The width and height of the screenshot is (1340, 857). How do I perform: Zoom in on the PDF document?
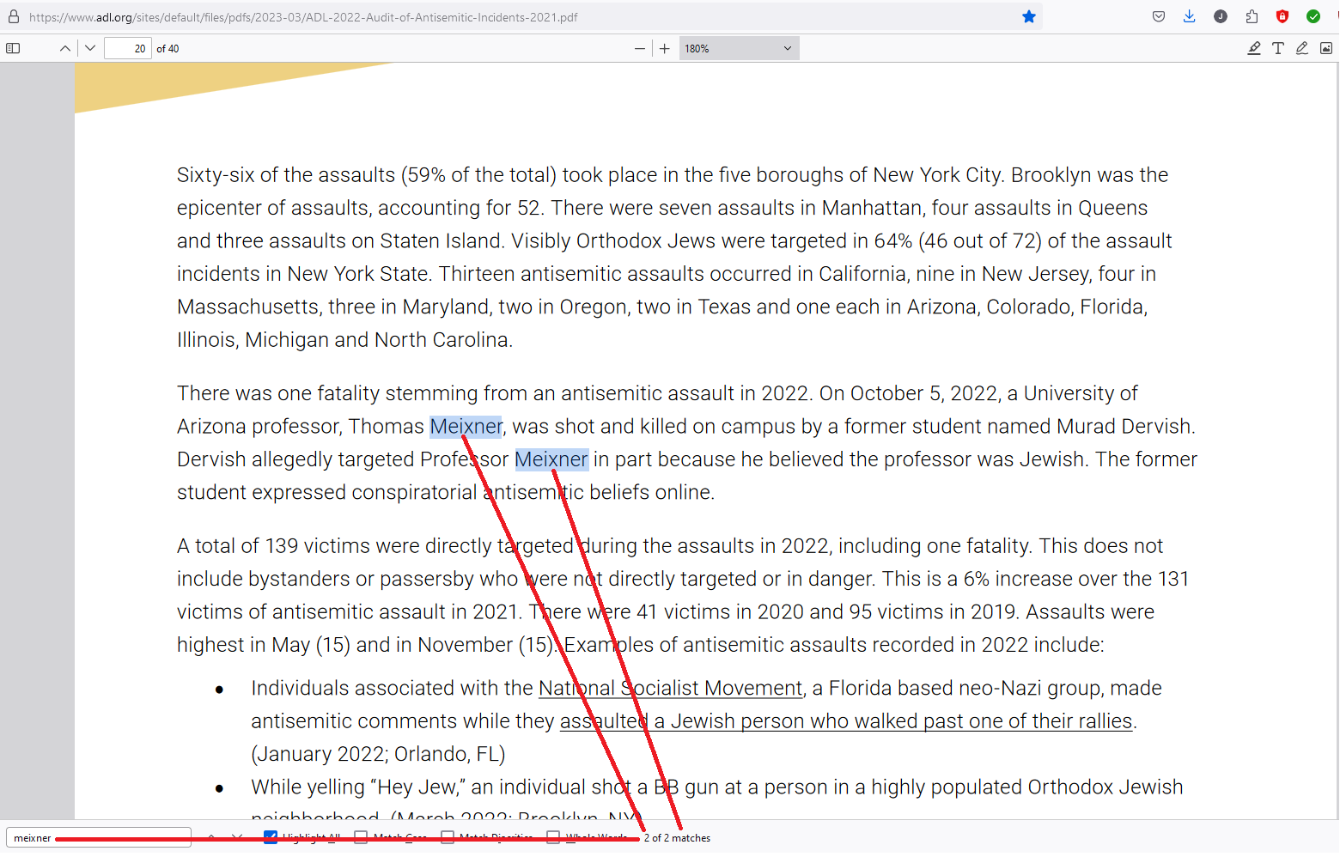point(665,49)
